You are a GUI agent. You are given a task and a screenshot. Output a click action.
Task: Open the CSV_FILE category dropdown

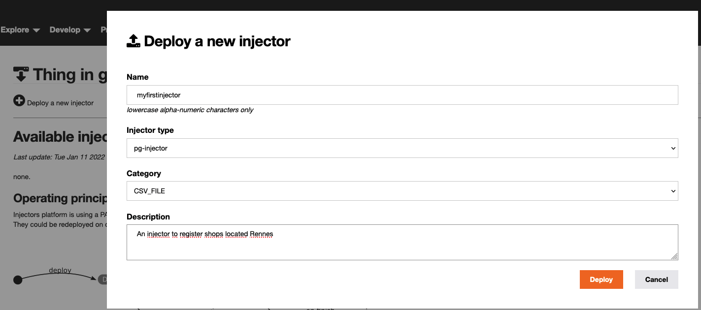point(402,191)
